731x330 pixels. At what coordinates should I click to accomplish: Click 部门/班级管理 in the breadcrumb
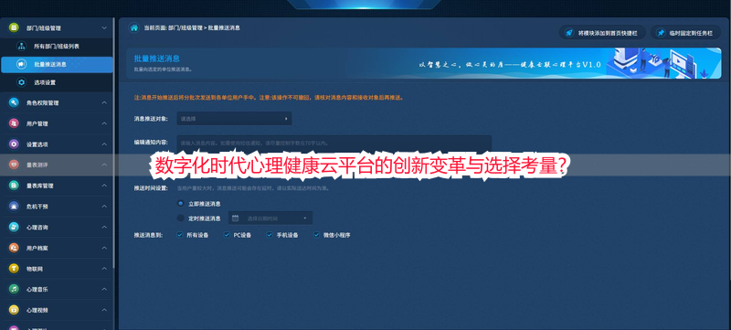tap(185, 28)
